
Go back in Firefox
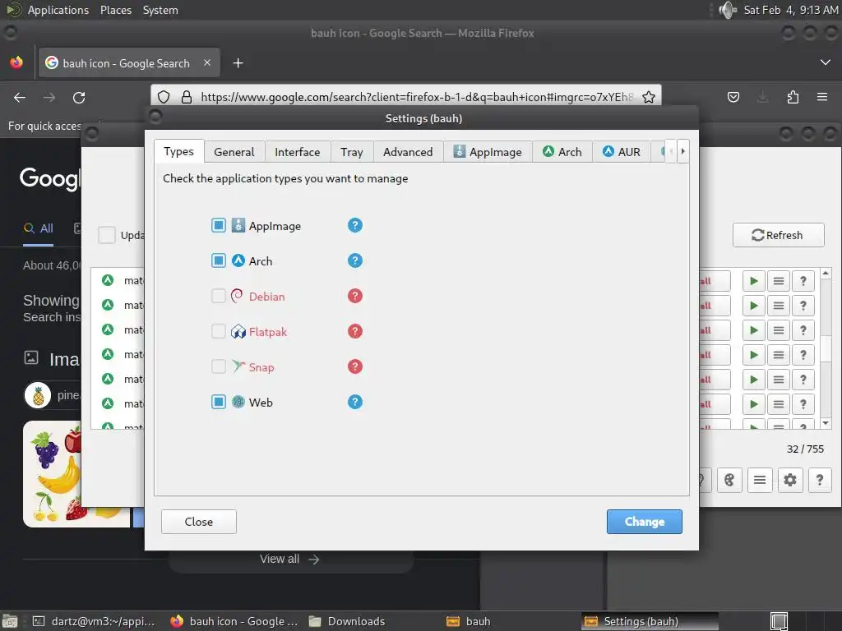click(x=20, y=98)
